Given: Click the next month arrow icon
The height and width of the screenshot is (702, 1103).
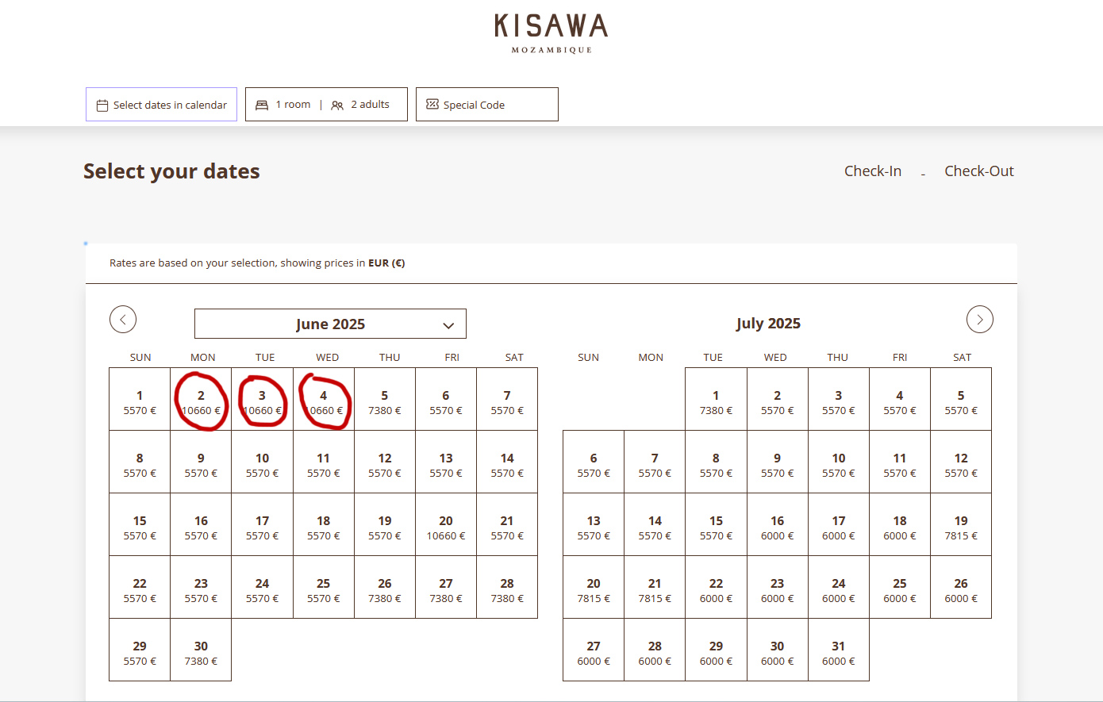Looking at the screenshot, I should click(x=979, y=320).
